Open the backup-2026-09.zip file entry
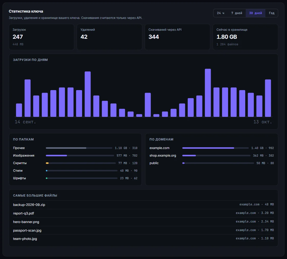Image resolution: width=287 pixels, height=259 pixels. pyautogui.click(x=143, y=205)
